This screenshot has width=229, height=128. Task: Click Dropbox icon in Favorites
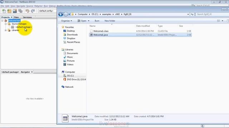[x=65, y=38]
